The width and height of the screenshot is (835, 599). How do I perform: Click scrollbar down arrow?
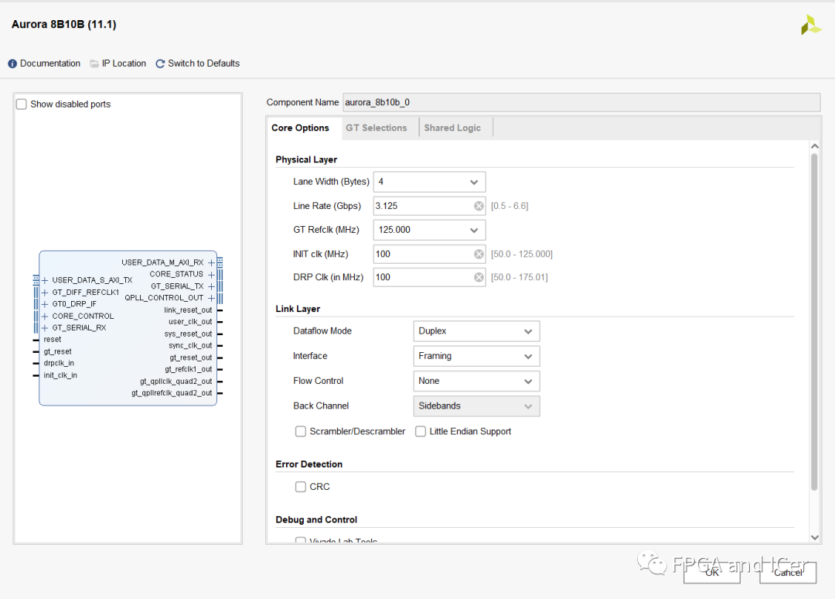[x=814, y=538]
